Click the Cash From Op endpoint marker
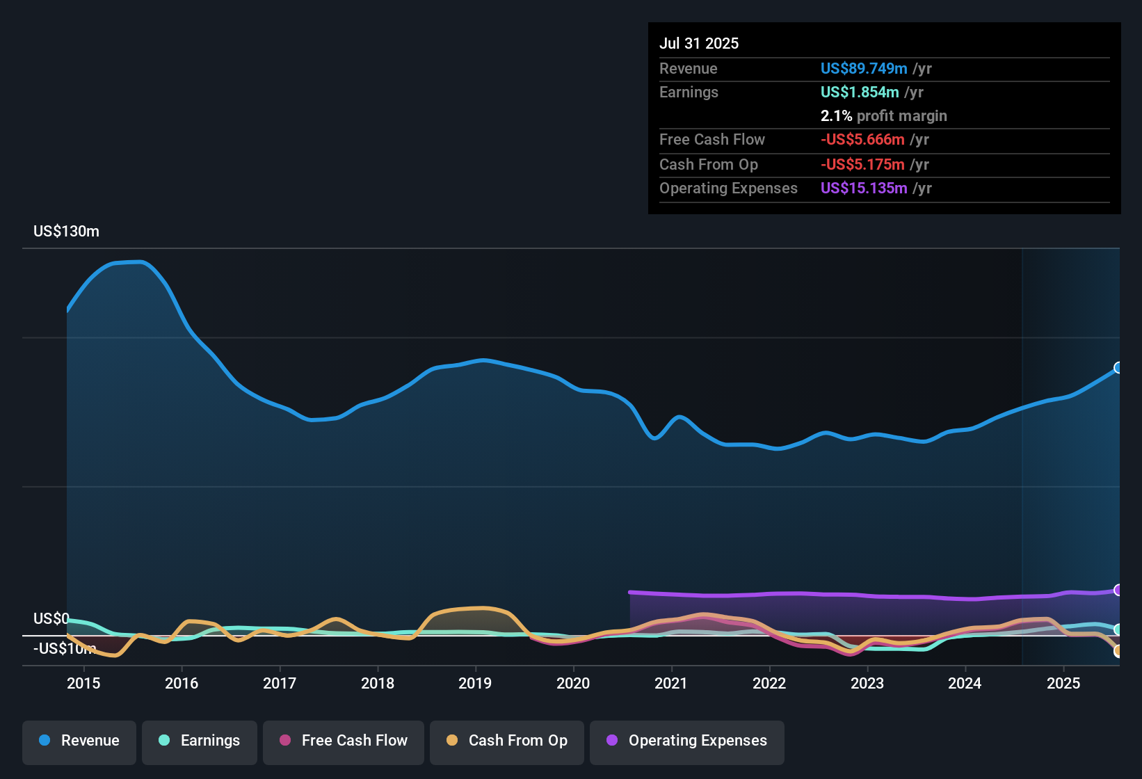1142x779 pixels. point(1118,652)
